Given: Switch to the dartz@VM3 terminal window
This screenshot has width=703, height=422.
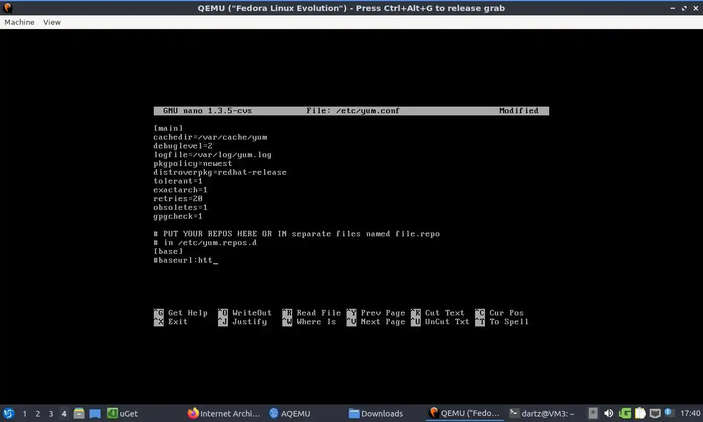Looking at the screenshot, I should pyautogui.click(x=542, y=413).
